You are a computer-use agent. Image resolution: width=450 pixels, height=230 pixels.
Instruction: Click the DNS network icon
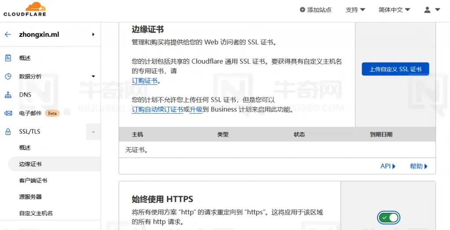click(8, 95)
